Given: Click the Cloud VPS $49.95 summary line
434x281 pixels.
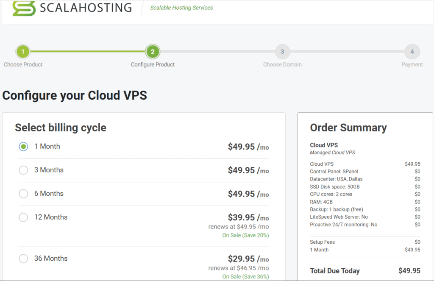Looking at the screenshot, I should pos(364,164).
